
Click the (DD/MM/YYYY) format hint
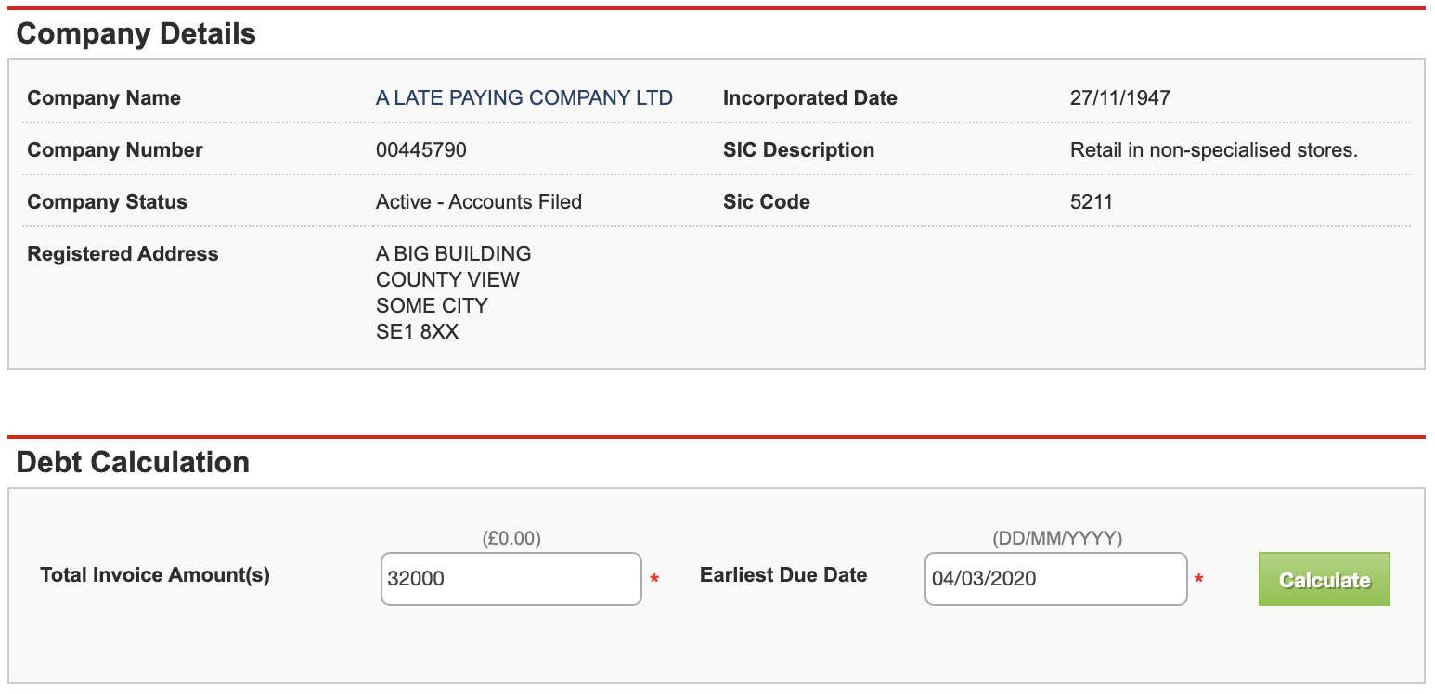[1057, 538]
